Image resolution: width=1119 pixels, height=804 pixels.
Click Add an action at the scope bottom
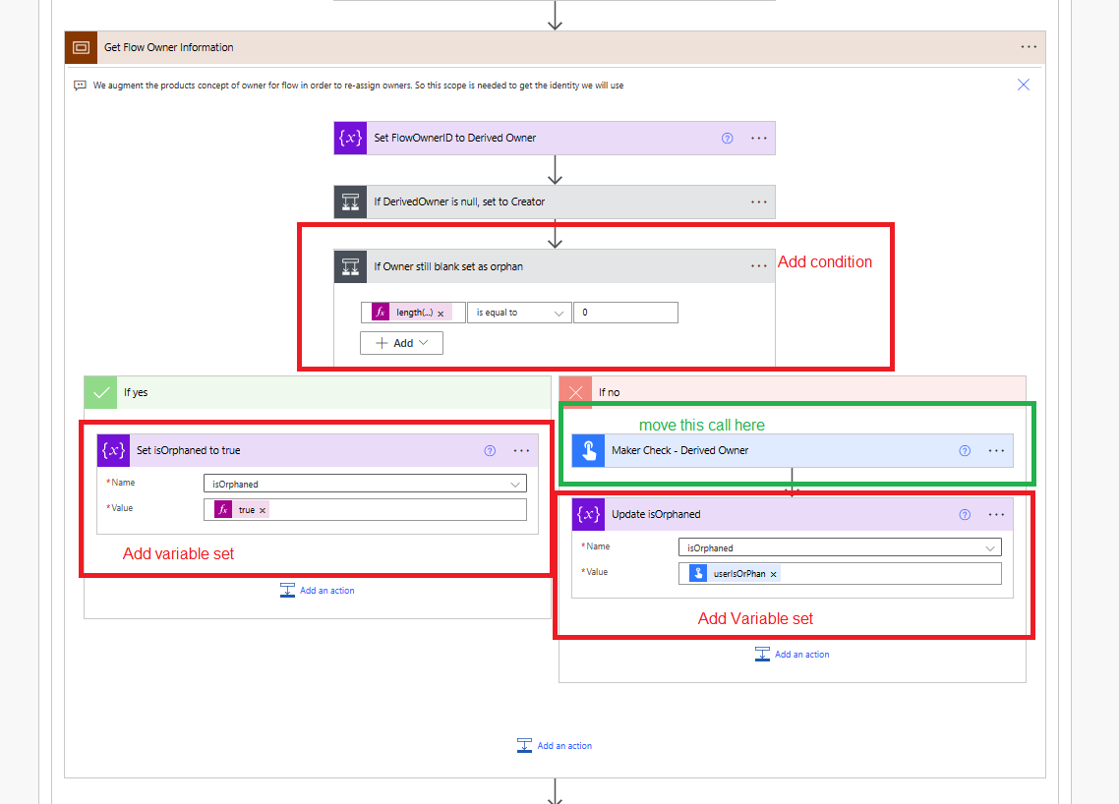click(x=555, y=745)
